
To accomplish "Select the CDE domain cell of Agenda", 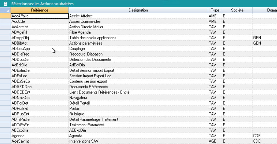I will tap(264, 136).
